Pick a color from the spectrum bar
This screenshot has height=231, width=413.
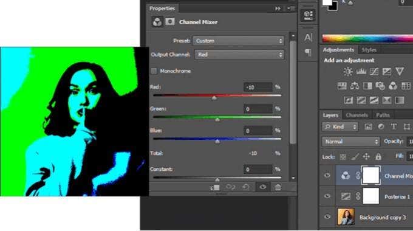click(x=367, y=38)
